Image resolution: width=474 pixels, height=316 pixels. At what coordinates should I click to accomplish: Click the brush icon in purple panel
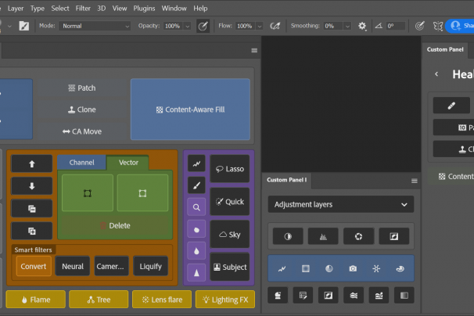click(x=196, y=185)
